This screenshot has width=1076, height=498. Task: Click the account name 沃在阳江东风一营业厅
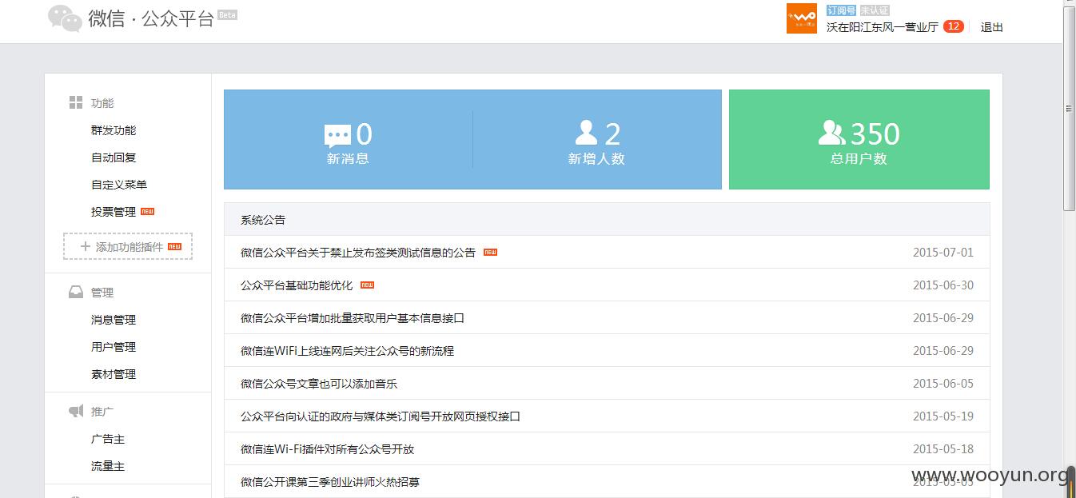(882, 27)
